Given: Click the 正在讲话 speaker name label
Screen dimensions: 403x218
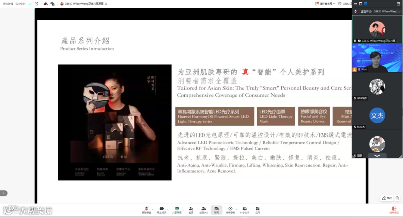Looking at the screenshot, I should tap(379, 11).
